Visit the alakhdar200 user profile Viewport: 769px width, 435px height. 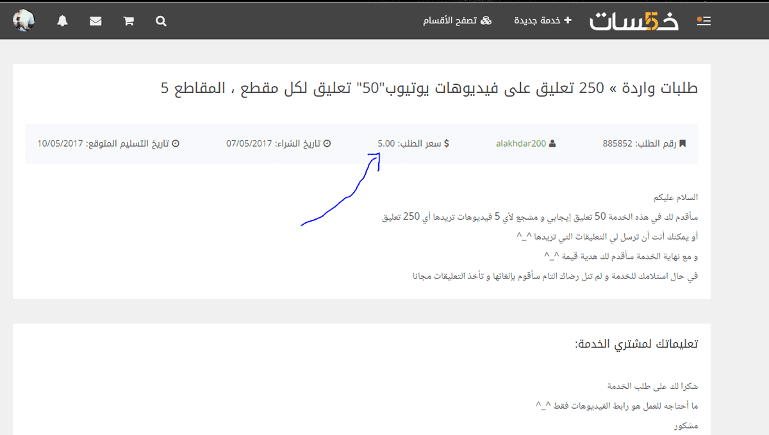point(520,144)
